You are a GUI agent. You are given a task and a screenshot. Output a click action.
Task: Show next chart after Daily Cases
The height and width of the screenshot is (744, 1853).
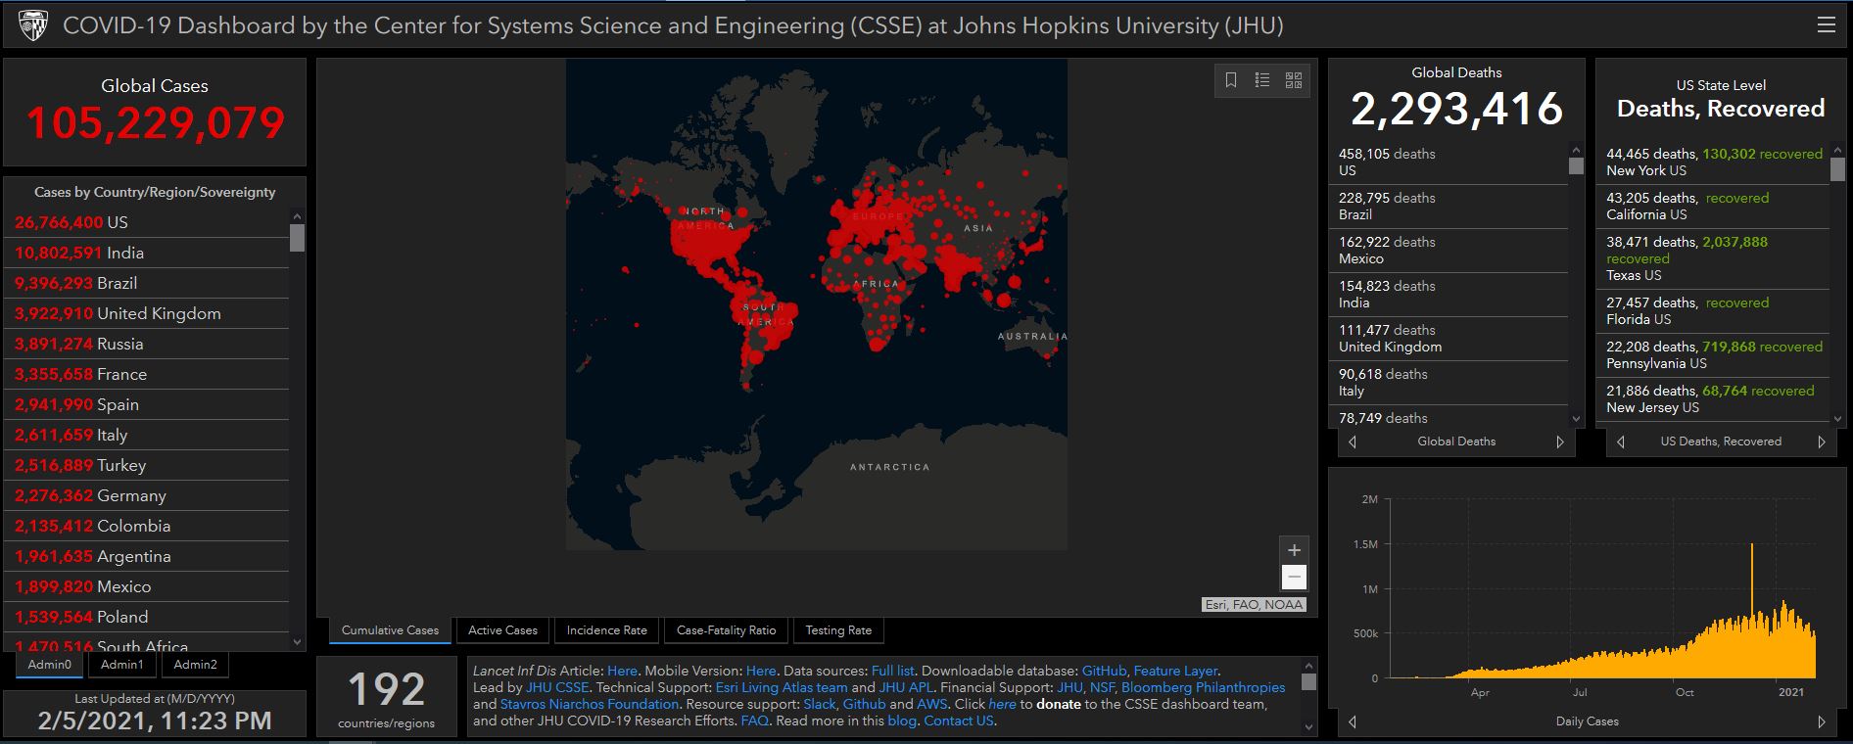1821,721
